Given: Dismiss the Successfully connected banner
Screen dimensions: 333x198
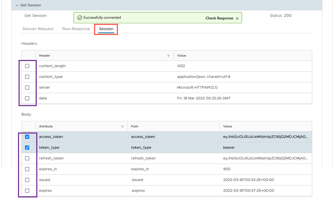Looking at the screenshot, I should (237, 18).
